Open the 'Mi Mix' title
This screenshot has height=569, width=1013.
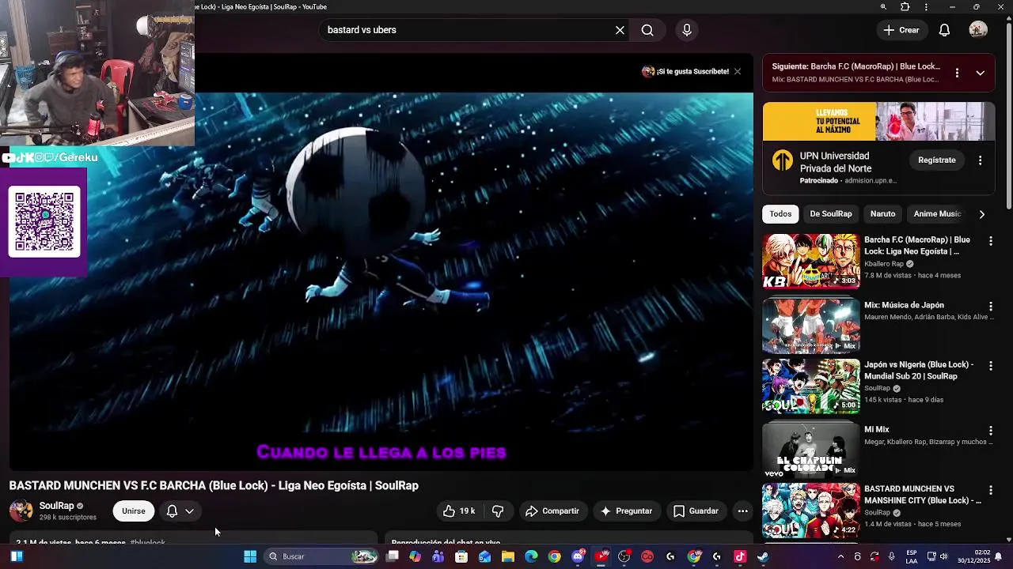[x=877, y=430]
